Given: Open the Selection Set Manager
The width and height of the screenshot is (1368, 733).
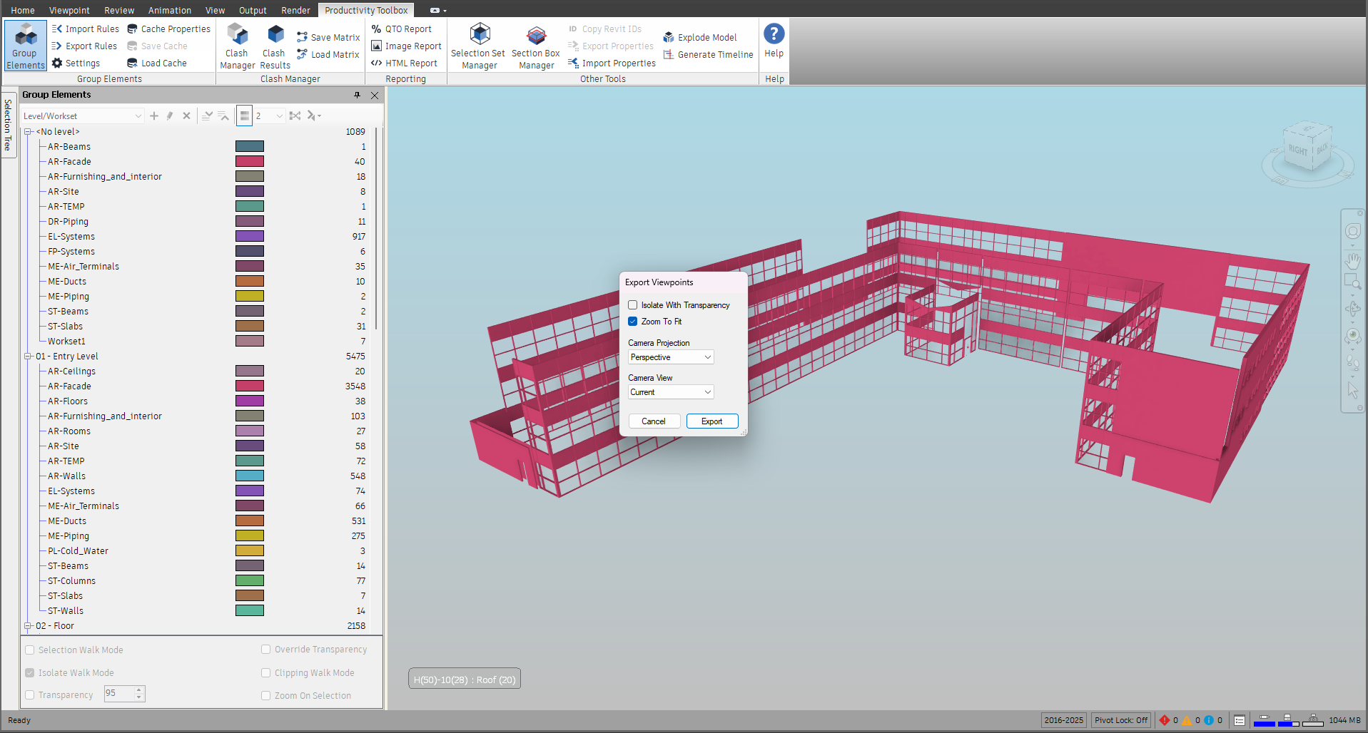Looking at the screenshot, I should (x=478, y=46).
